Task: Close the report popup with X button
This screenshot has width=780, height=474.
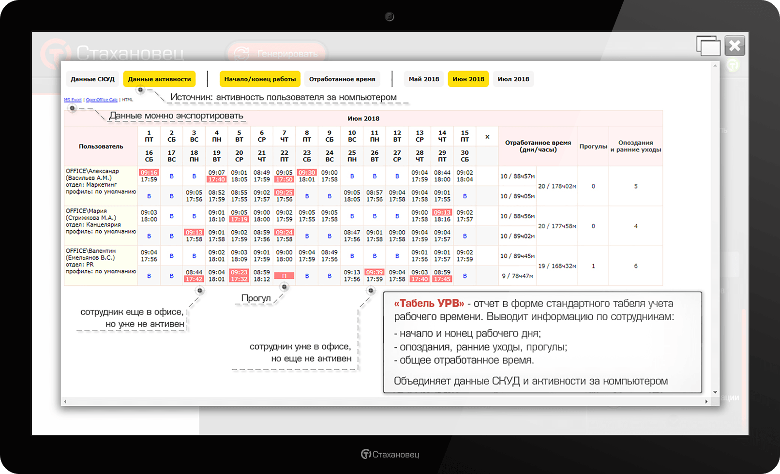Action: pyautogui.click(x=735, y=46)
